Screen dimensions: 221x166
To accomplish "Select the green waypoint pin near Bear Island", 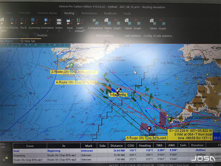I will pyautogui.click(x=72, y=66).
